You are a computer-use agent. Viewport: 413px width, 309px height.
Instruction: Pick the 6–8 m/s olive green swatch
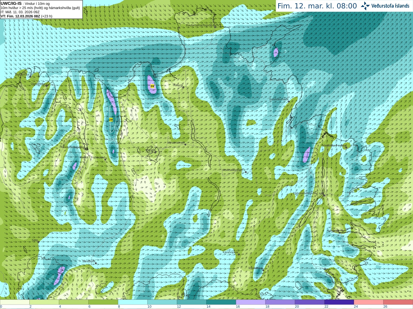(x=103, y=302)
